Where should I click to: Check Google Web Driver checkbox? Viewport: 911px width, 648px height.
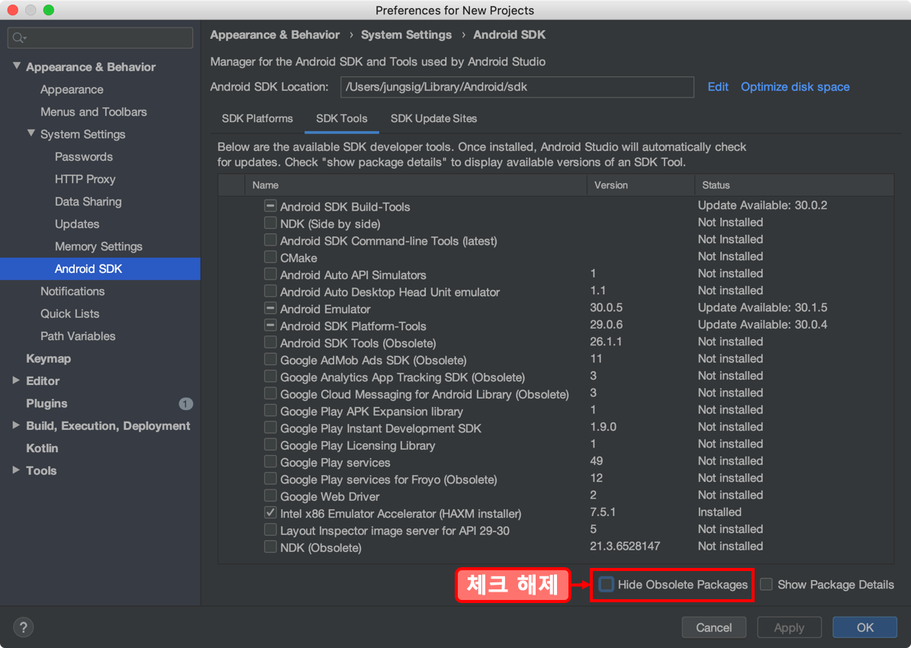270,496
